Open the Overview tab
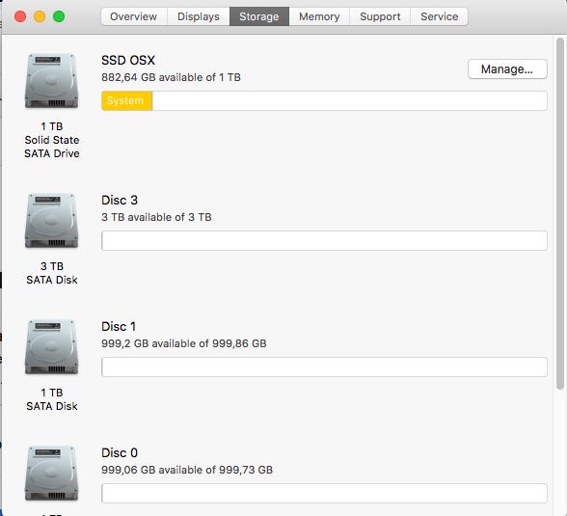Screen dimensions: 567x516 [134, 16]
